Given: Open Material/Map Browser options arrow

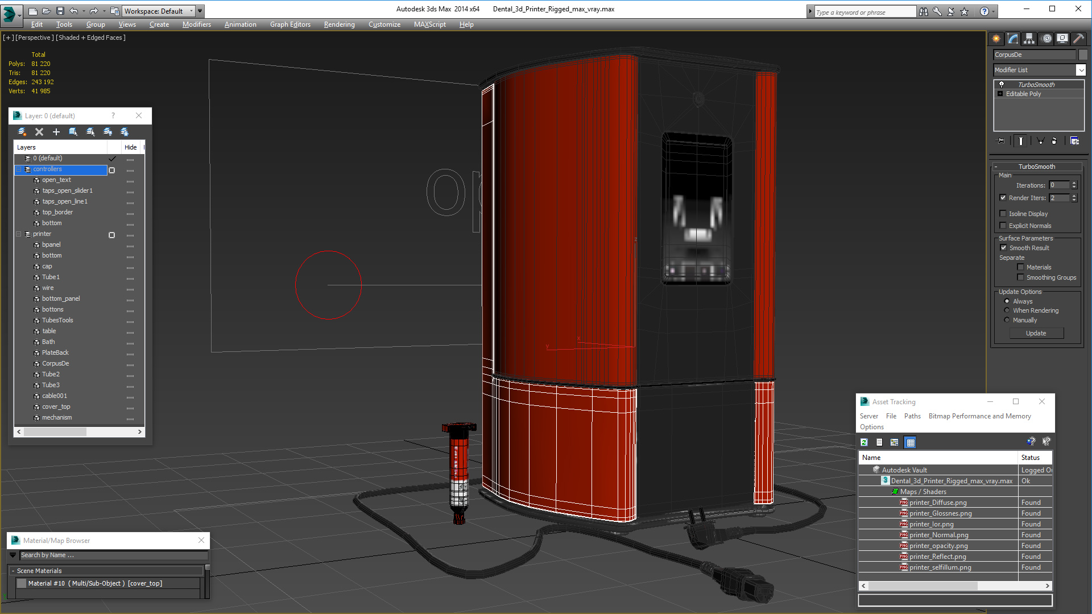Looking at the screenshot, I should 13,555.
